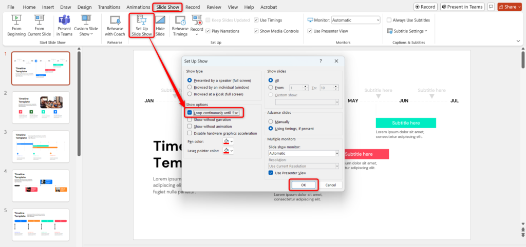
Task: Switch to the Animations tab
Action: [138, 7]
